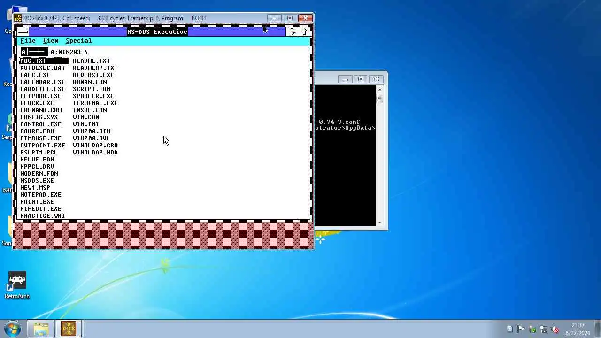Open the Special menu
This screenshot has height=338, width=601.
[x=78, y=41]
